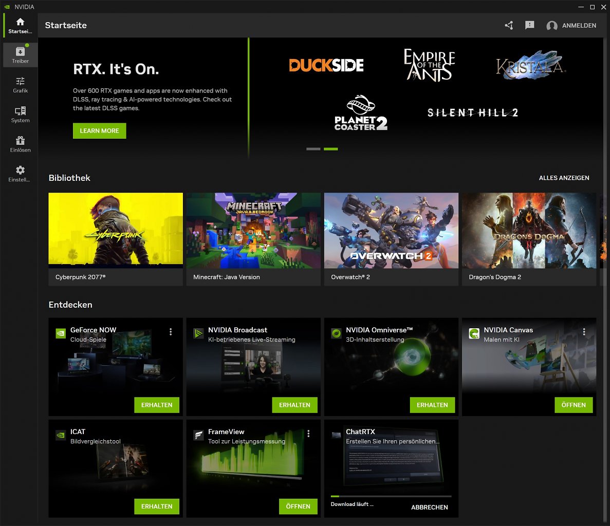Click the NVIDIA Canvas app icon
Image resolution: width=610 pixels, height=526 pixels.
click(x=474, y=333)
